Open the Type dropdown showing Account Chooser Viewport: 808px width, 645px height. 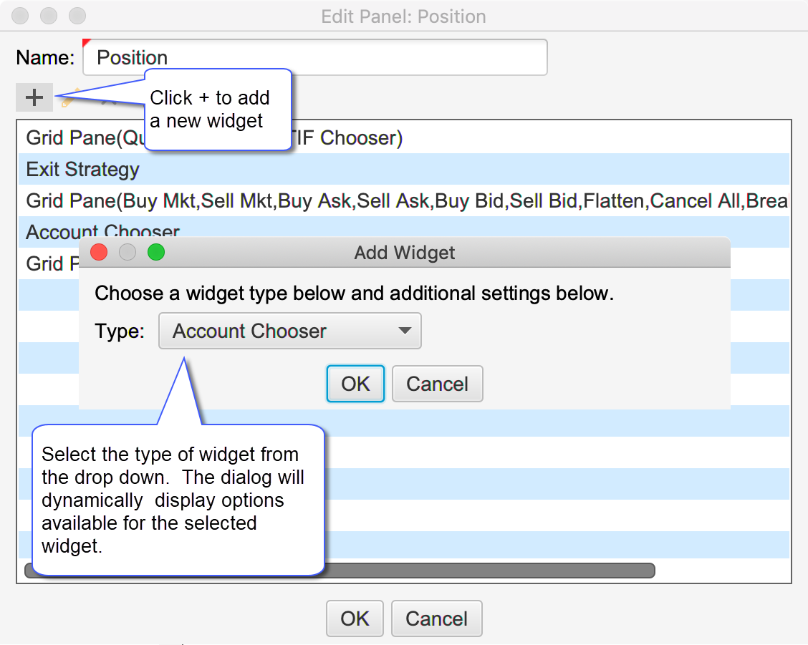290,331
